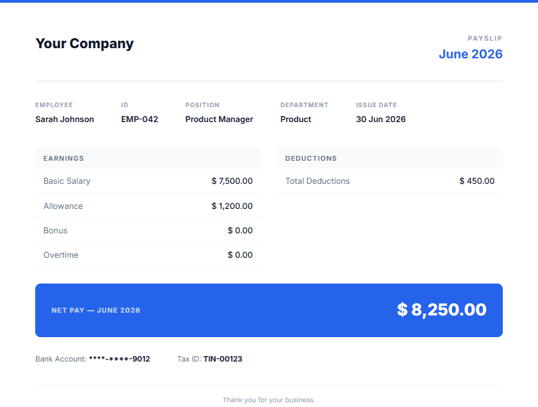This screenshot has height=407, width=538.
Task: Click the "Product Manager" position value
Action: point(219,119)
